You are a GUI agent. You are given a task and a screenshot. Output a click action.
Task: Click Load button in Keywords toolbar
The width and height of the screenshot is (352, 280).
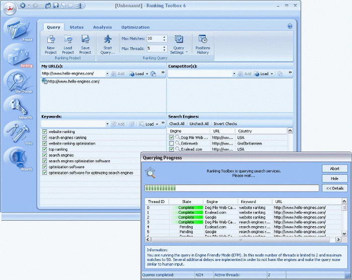[x=147, y=124]
